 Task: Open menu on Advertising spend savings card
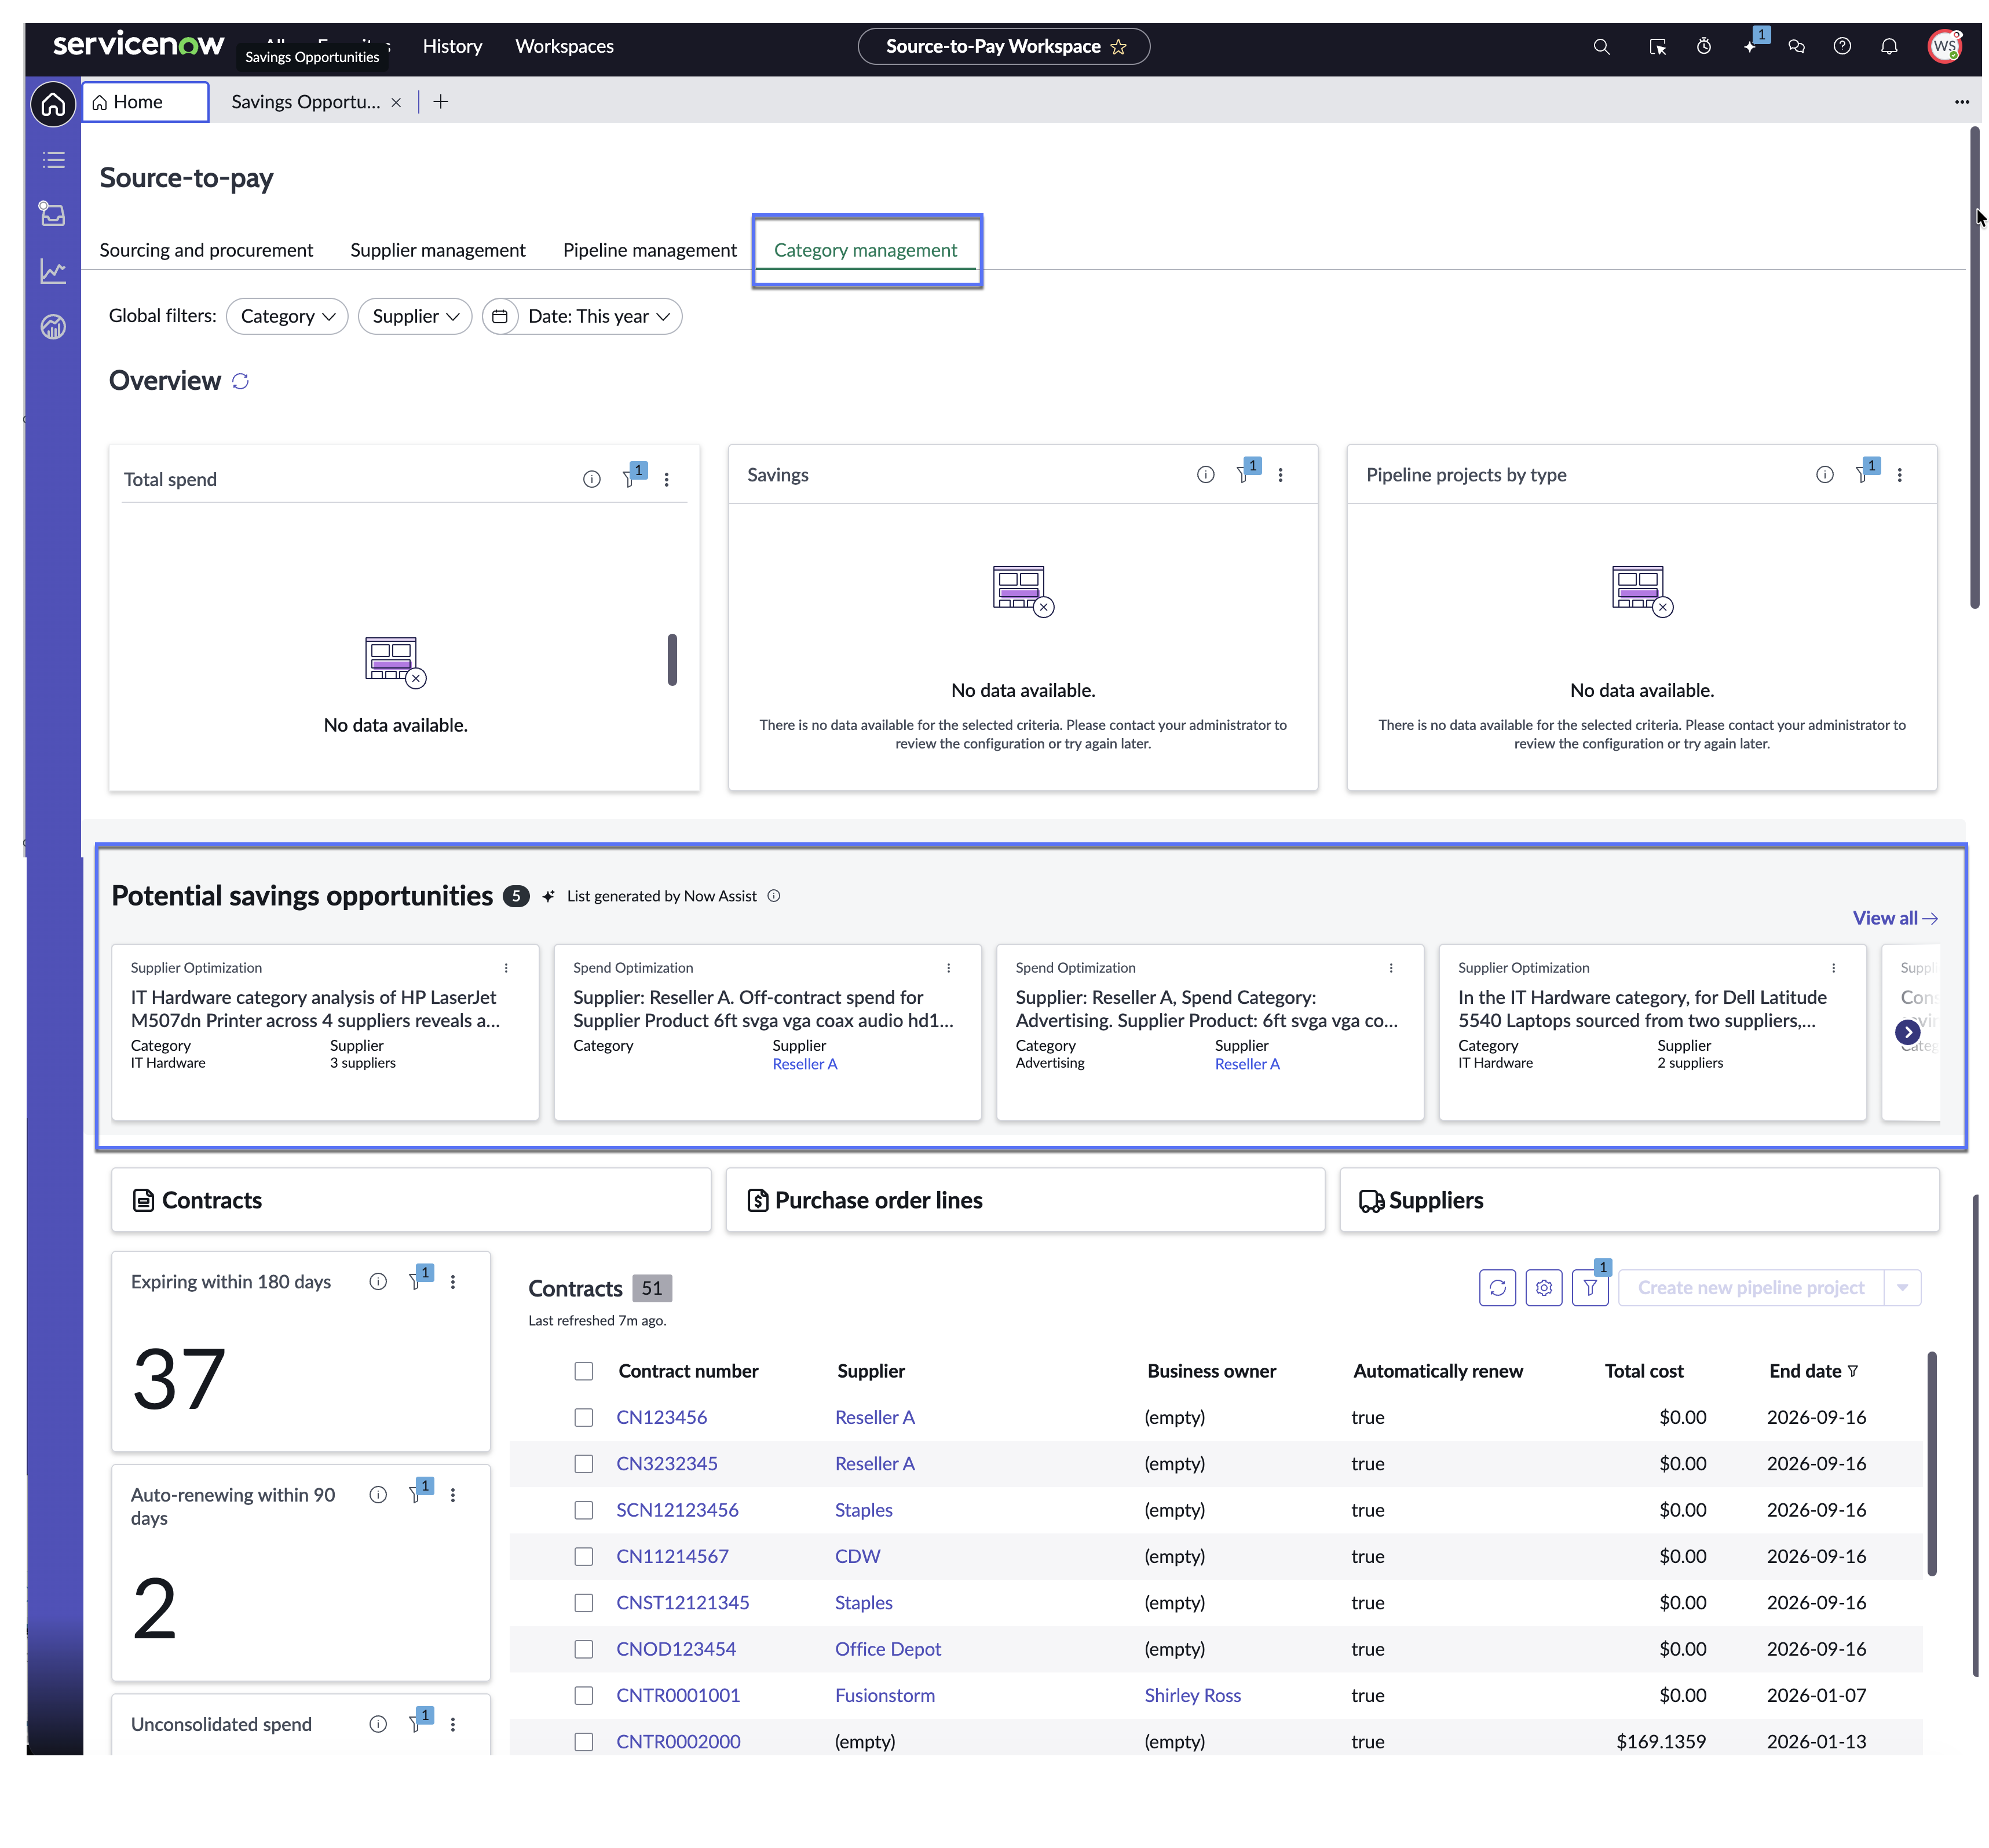point(1390,968)
